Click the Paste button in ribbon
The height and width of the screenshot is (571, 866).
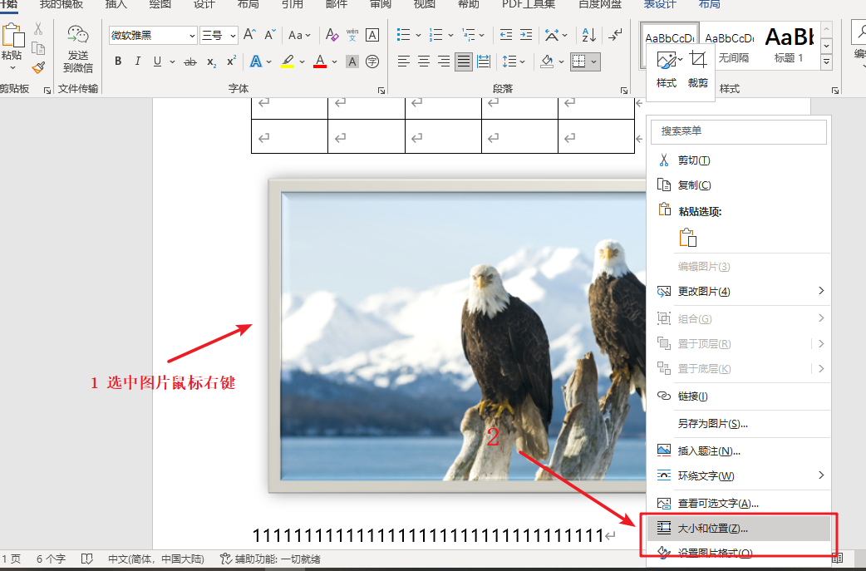(x=12, y=47)
